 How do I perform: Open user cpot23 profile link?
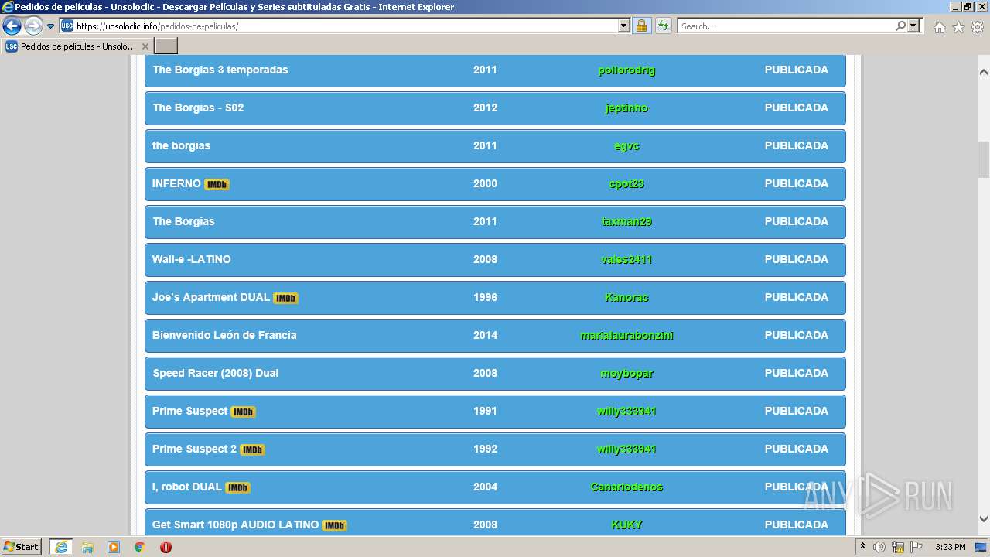point(626,183)
